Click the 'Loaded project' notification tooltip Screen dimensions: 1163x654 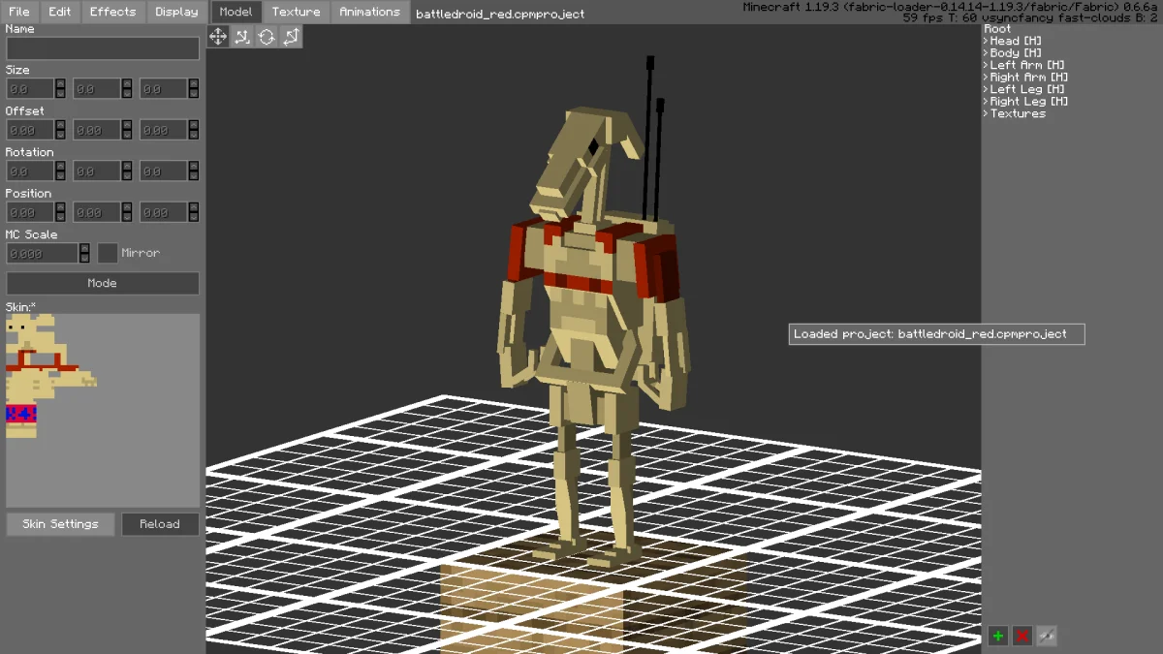click(x=936, y=334)
